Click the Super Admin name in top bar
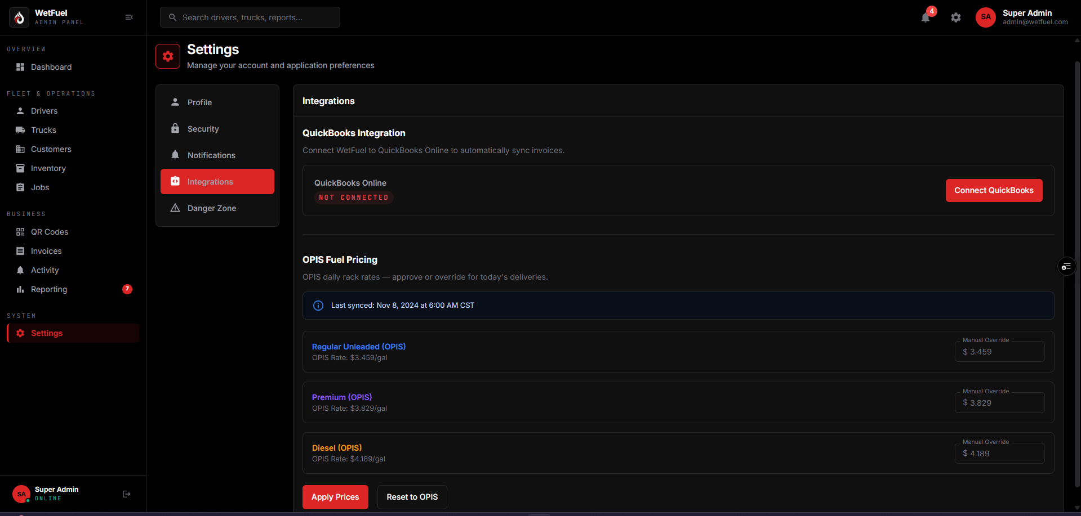This screenshot has width=1081, height=516. point(1027,13)
